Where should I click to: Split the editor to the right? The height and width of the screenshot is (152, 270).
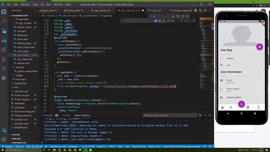coord(205,11)
